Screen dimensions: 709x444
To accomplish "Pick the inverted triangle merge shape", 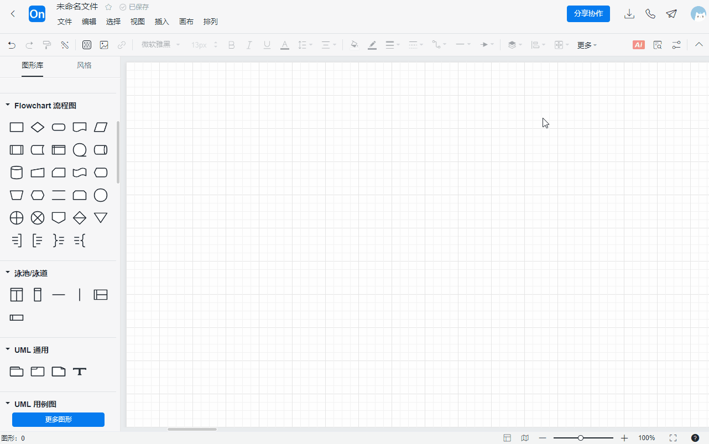I will click(x=101, y=218).
